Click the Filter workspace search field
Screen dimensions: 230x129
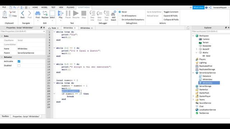211,32
